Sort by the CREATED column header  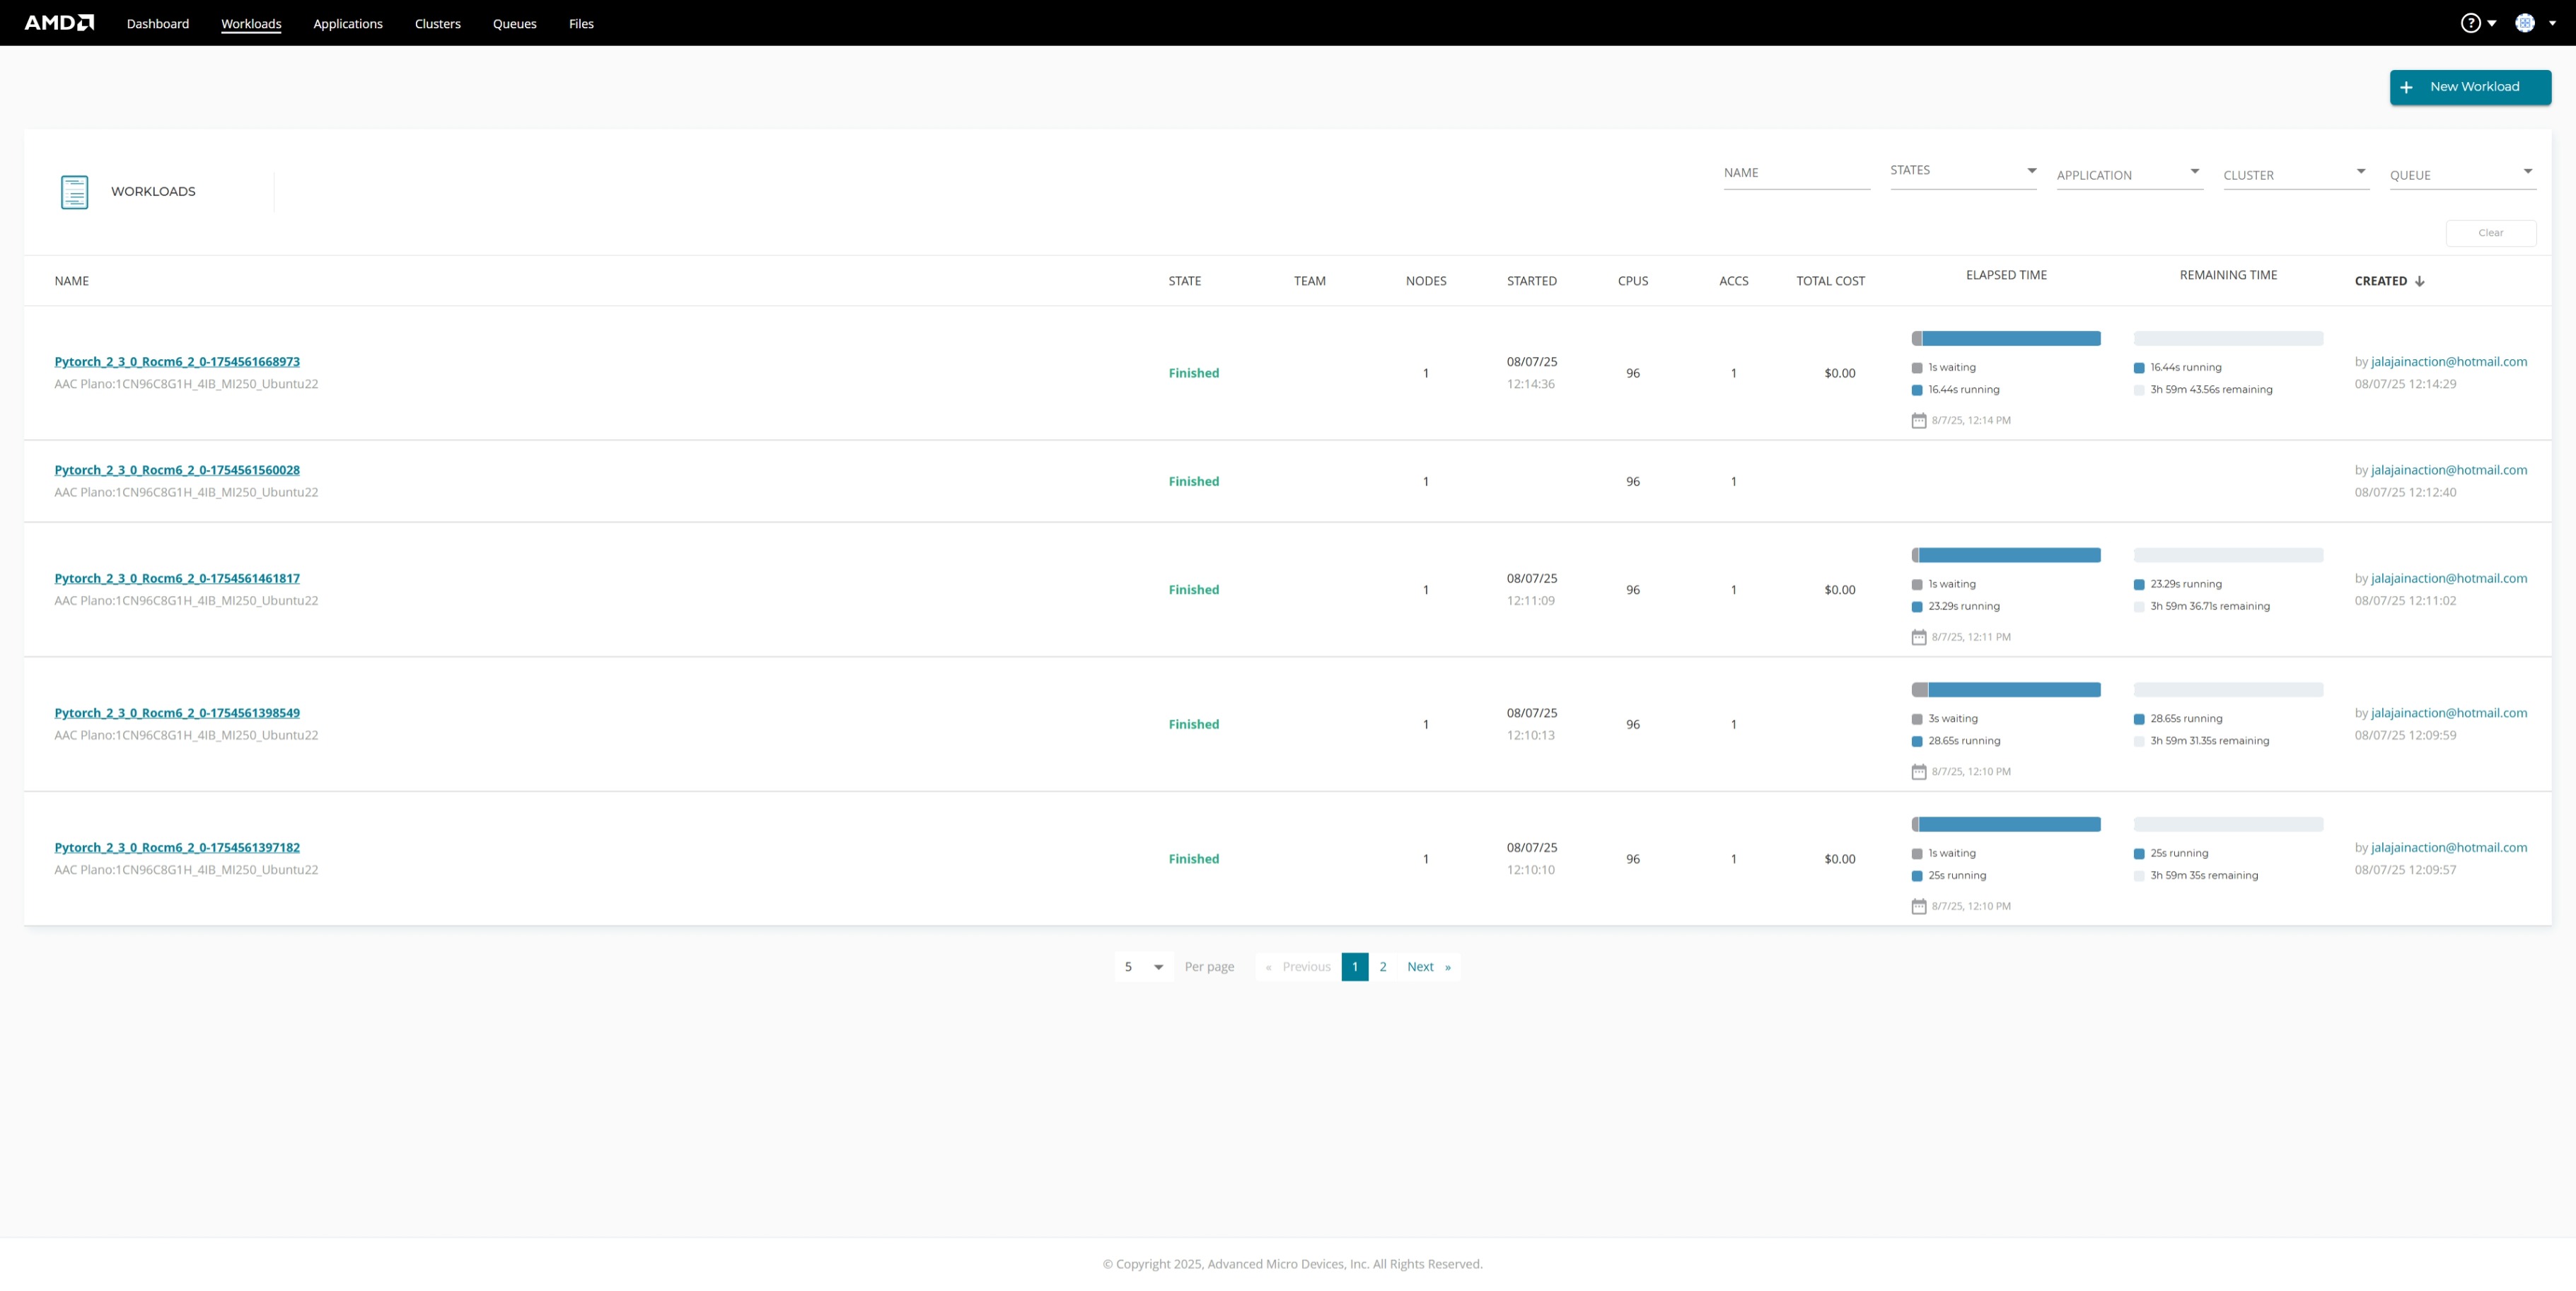(2380, 281)
